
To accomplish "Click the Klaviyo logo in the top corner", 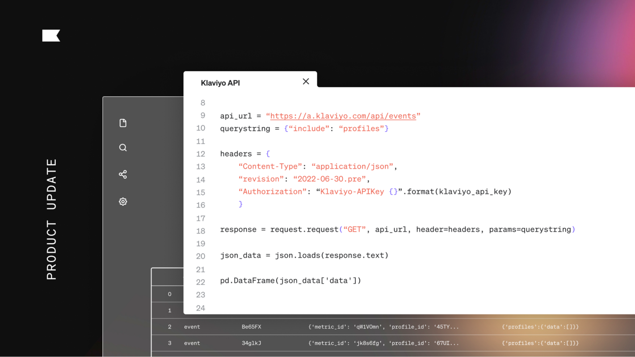I will click(50, 35).
